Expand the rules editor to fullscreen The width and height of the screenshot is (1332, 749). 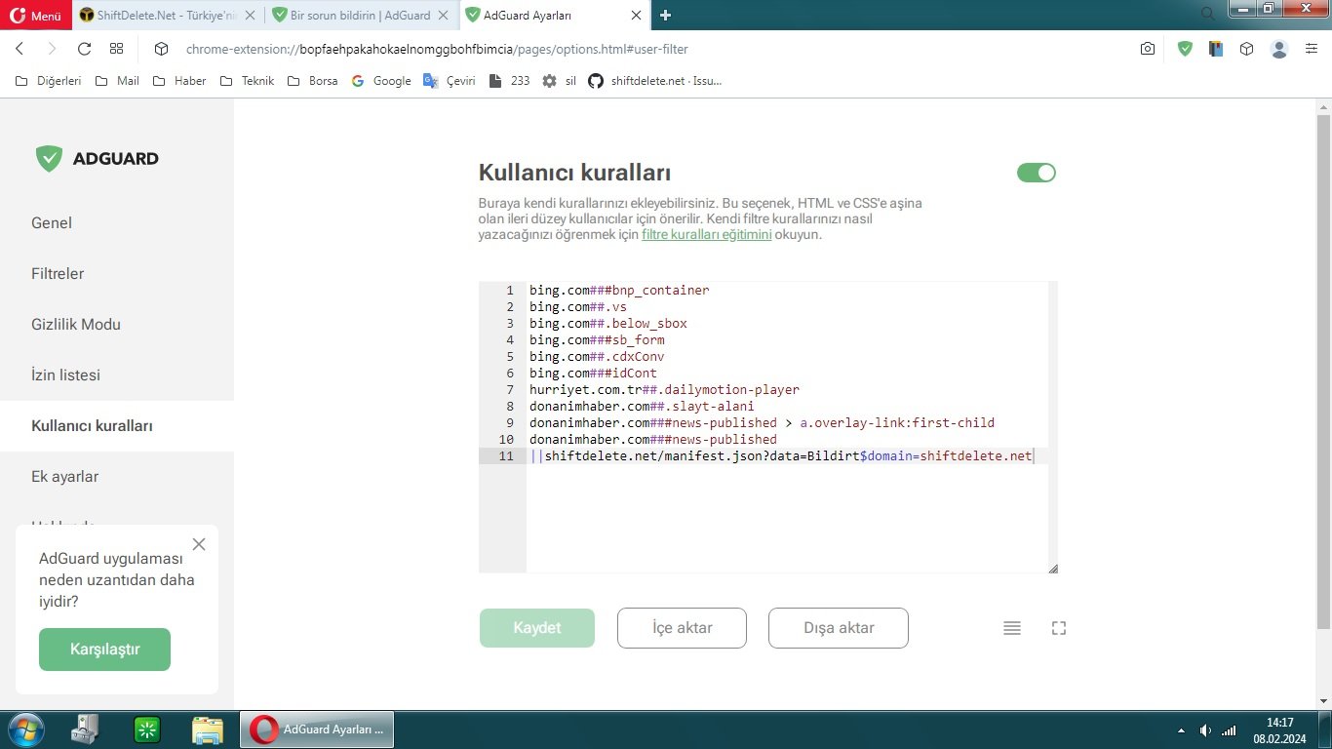pos(1058,628)
